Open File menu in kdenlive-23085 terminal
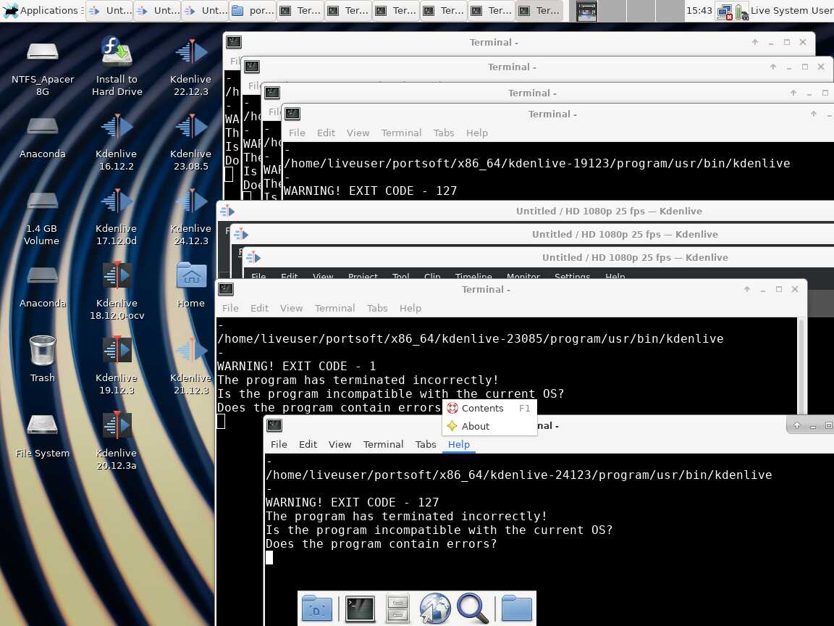The image size is (834, 626). 230,308
